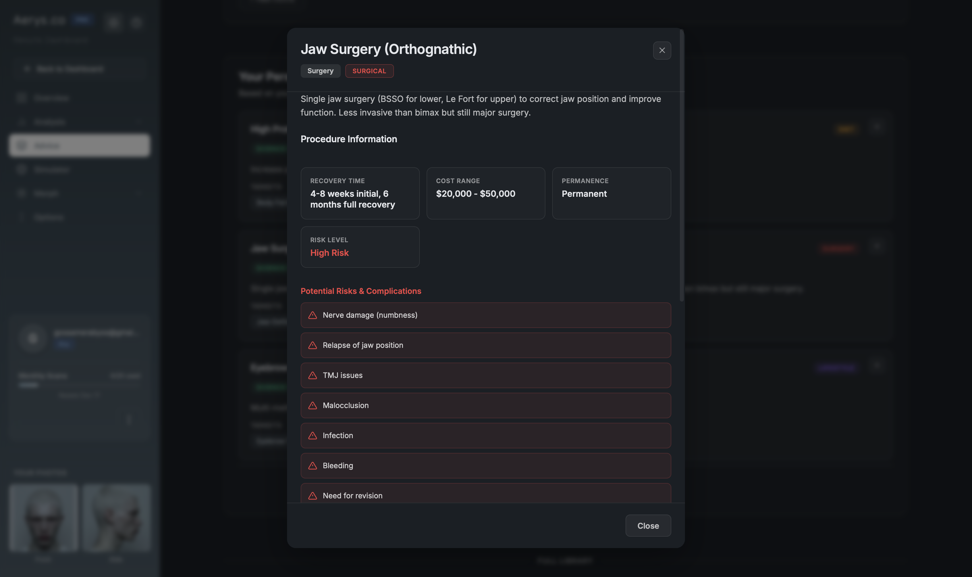Click warning triangle next to Relapse of jaw position
The width and height of the screenshot is (972, 577).
(312, 345)
